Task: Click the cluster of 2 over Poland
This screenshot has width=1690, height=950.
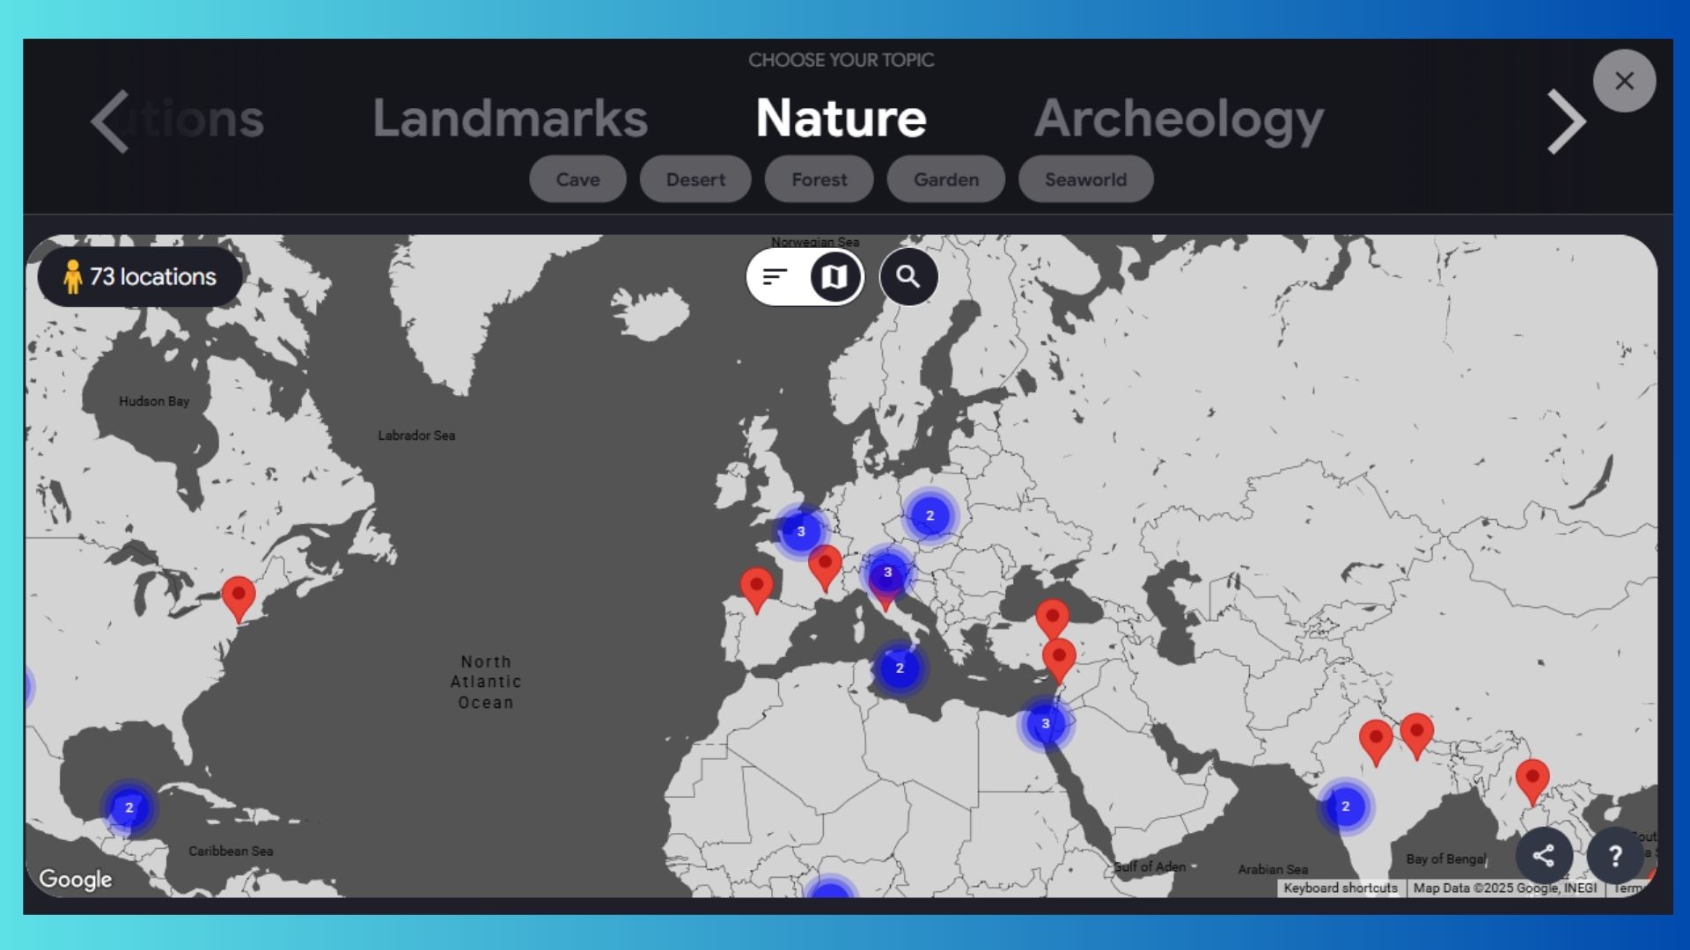Action: (929, 515)
